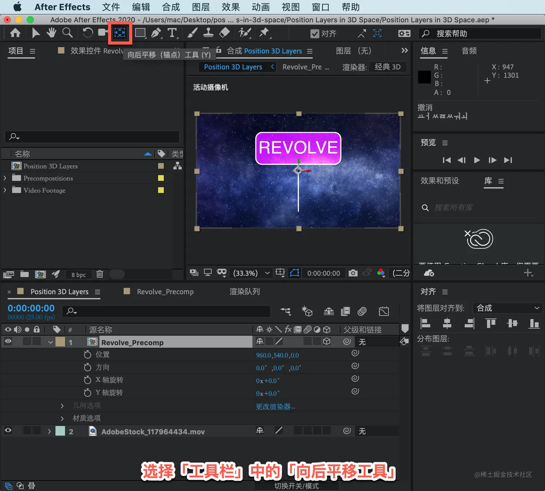This screenshot has height=491, width=545.
Task: Select the Position 3D Layers project item
Action: pos(50,166)
